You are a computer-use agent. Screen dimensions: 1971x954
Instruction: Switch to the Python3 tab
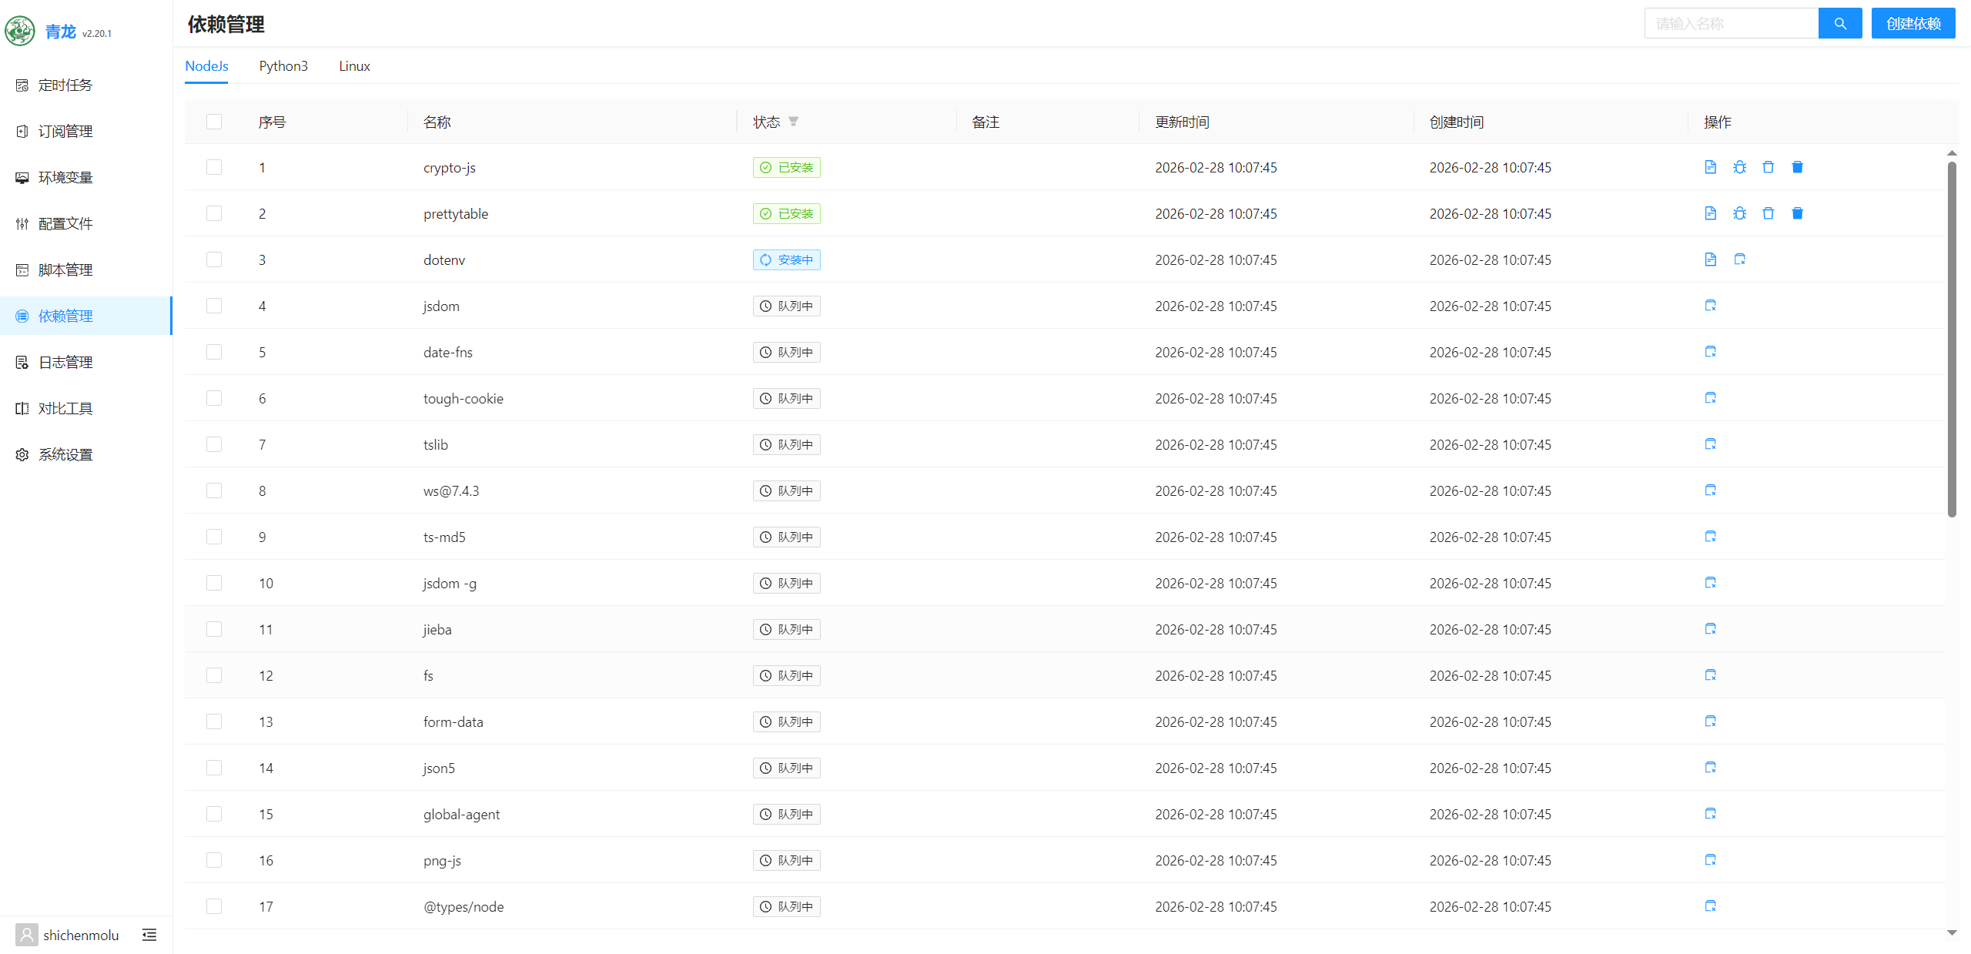283,66
